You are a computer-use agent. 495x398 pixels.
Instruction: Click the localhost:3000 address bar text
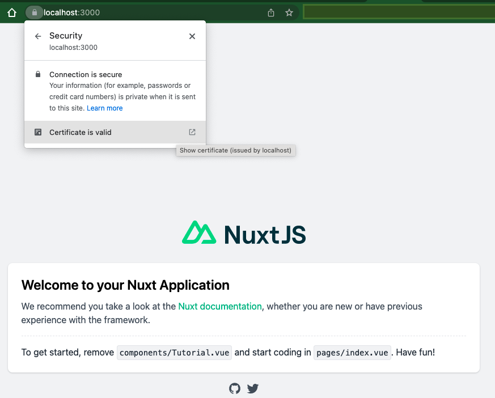[71, 12]
